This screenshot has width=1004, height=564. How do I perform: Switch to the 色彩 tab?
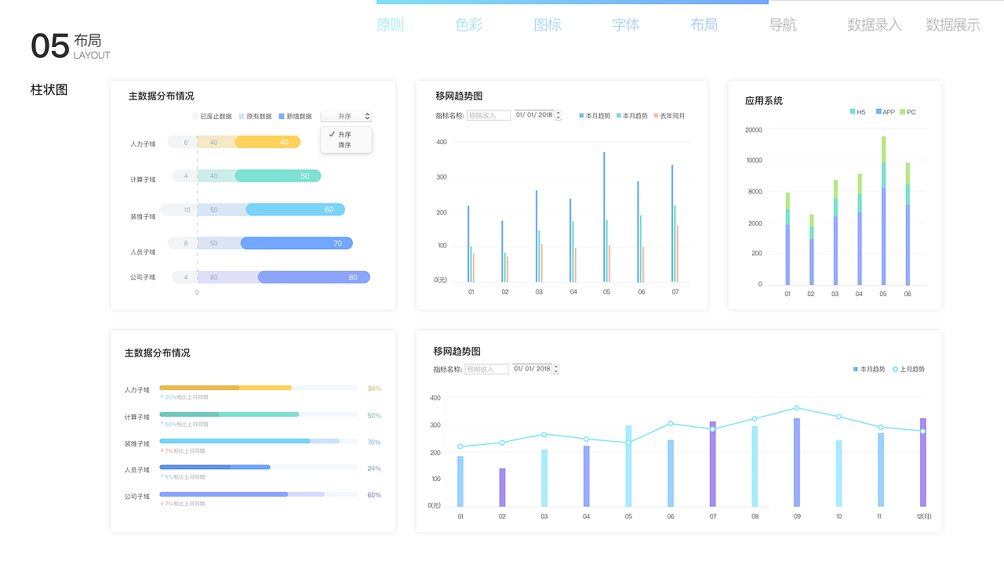[x=469, y=25]
